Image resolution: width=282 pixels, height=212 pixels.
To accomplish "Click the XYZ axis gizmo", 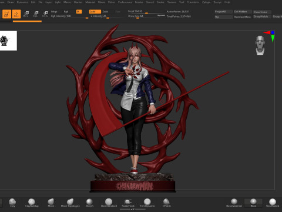I will (270, 36).
